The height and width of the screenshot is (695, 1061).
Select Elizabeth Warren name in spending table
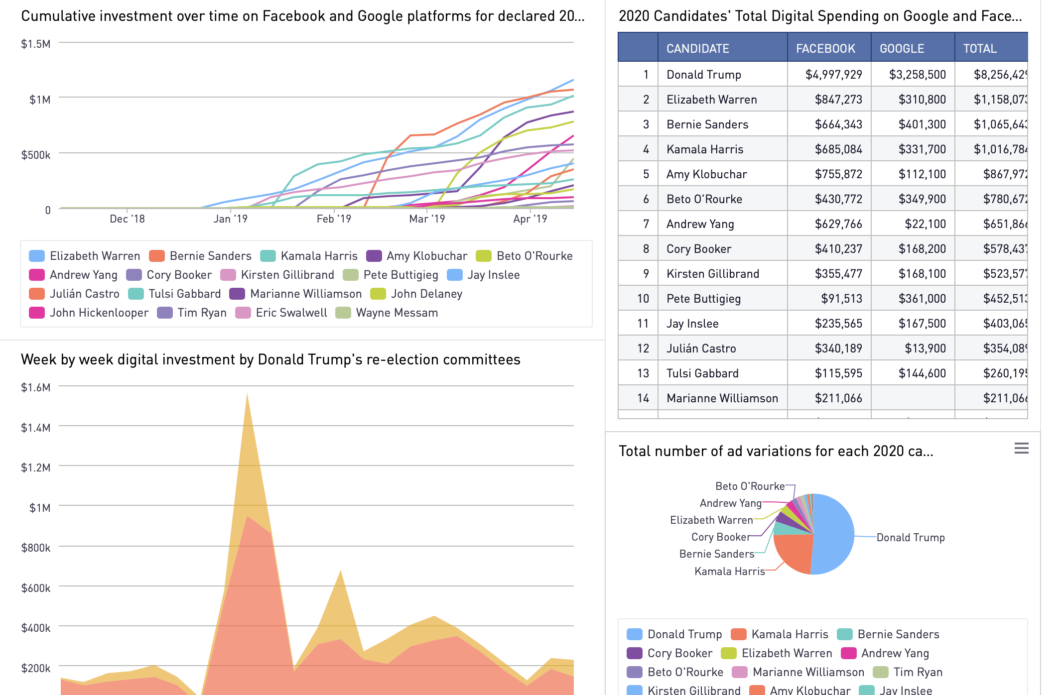coord(712,100)
